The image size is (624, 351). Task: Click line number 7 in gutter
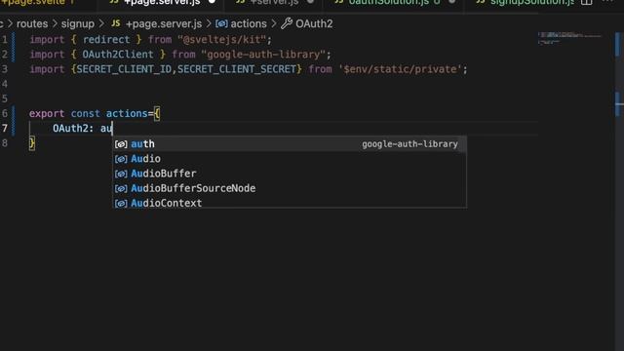4,128
